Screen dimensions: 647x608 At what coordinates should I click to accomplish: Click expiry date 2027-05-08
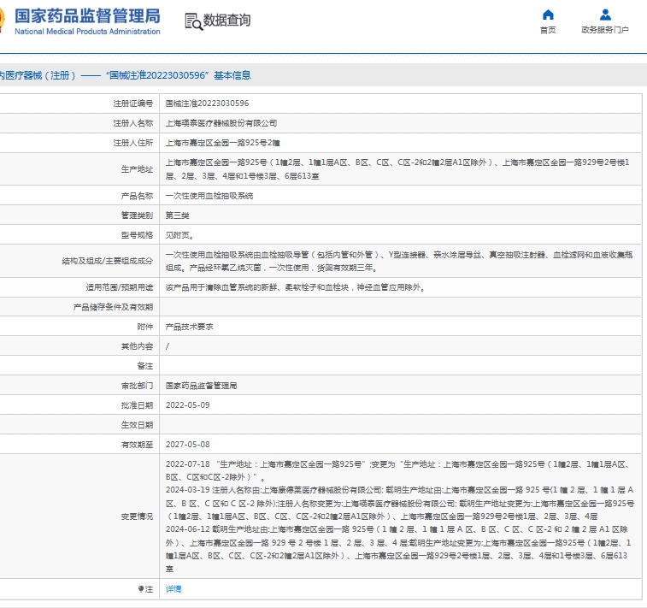tap(188, 445)
